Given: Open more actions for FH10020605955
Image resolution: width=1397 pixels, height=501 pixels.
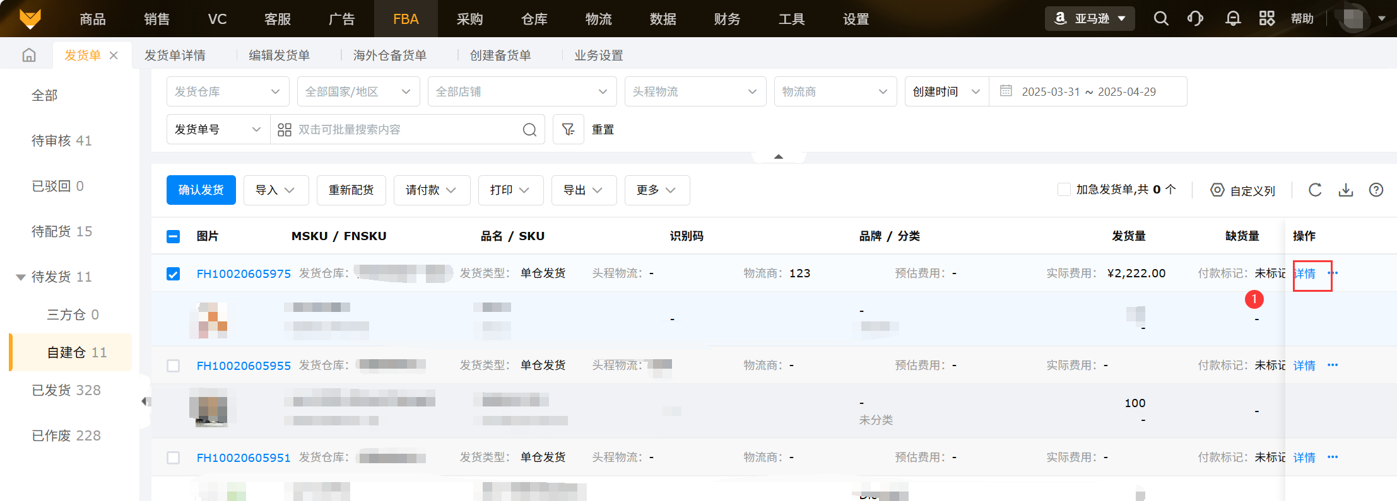Looking at the screenshot, I should coord(1333,365).
